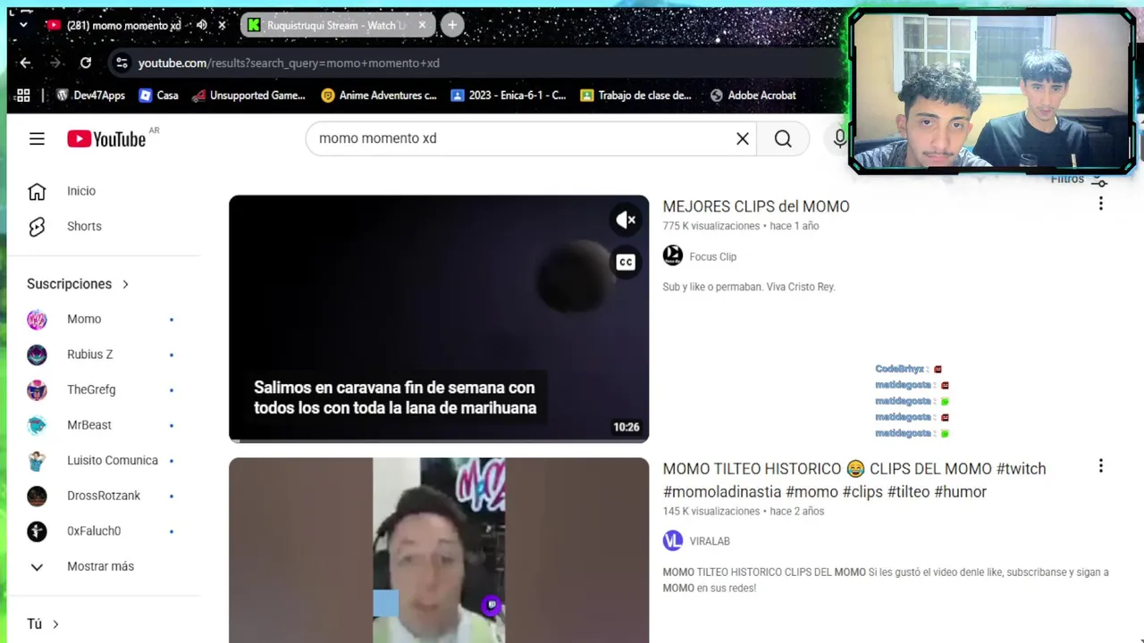Image resolution: width=1144 pixels, height=643 pixels.
Task: Close the momo momento xd tab
Action: point(222,25)
